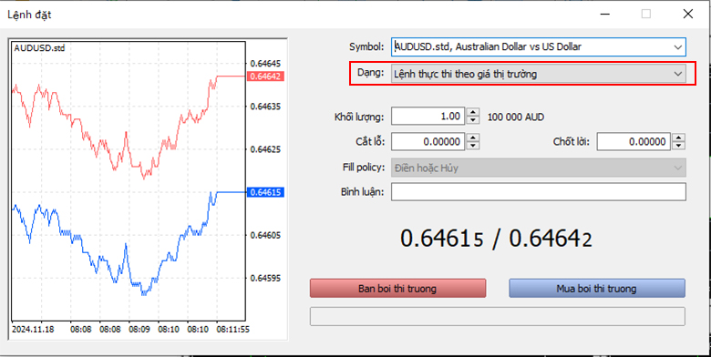Click Mua boi thi truong buy button

(x=597, y=289)
